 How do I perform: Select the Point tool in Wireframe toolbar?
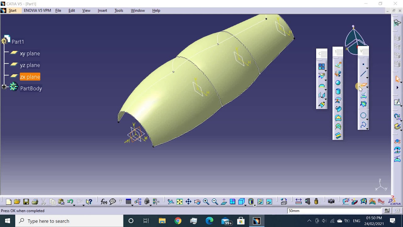[x=363, y=65]
